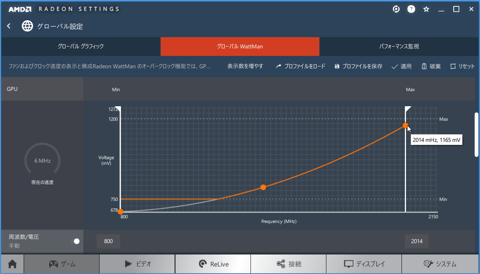
Task: Go back with the left chevron arrow
Action: pyautogui.click(x=9, y=26)
